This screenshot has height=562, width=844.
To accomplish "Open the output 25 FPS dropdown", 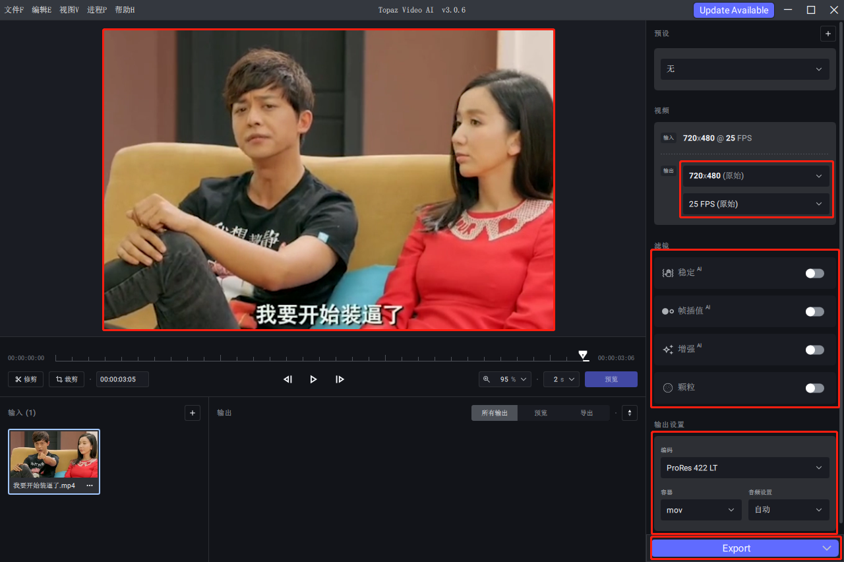I will [x=756, y=204].
